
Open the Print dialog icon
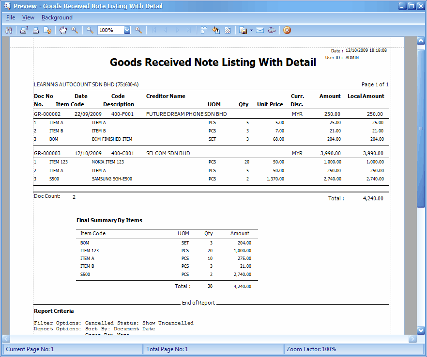pyautogui.click(x=24, y=30)
